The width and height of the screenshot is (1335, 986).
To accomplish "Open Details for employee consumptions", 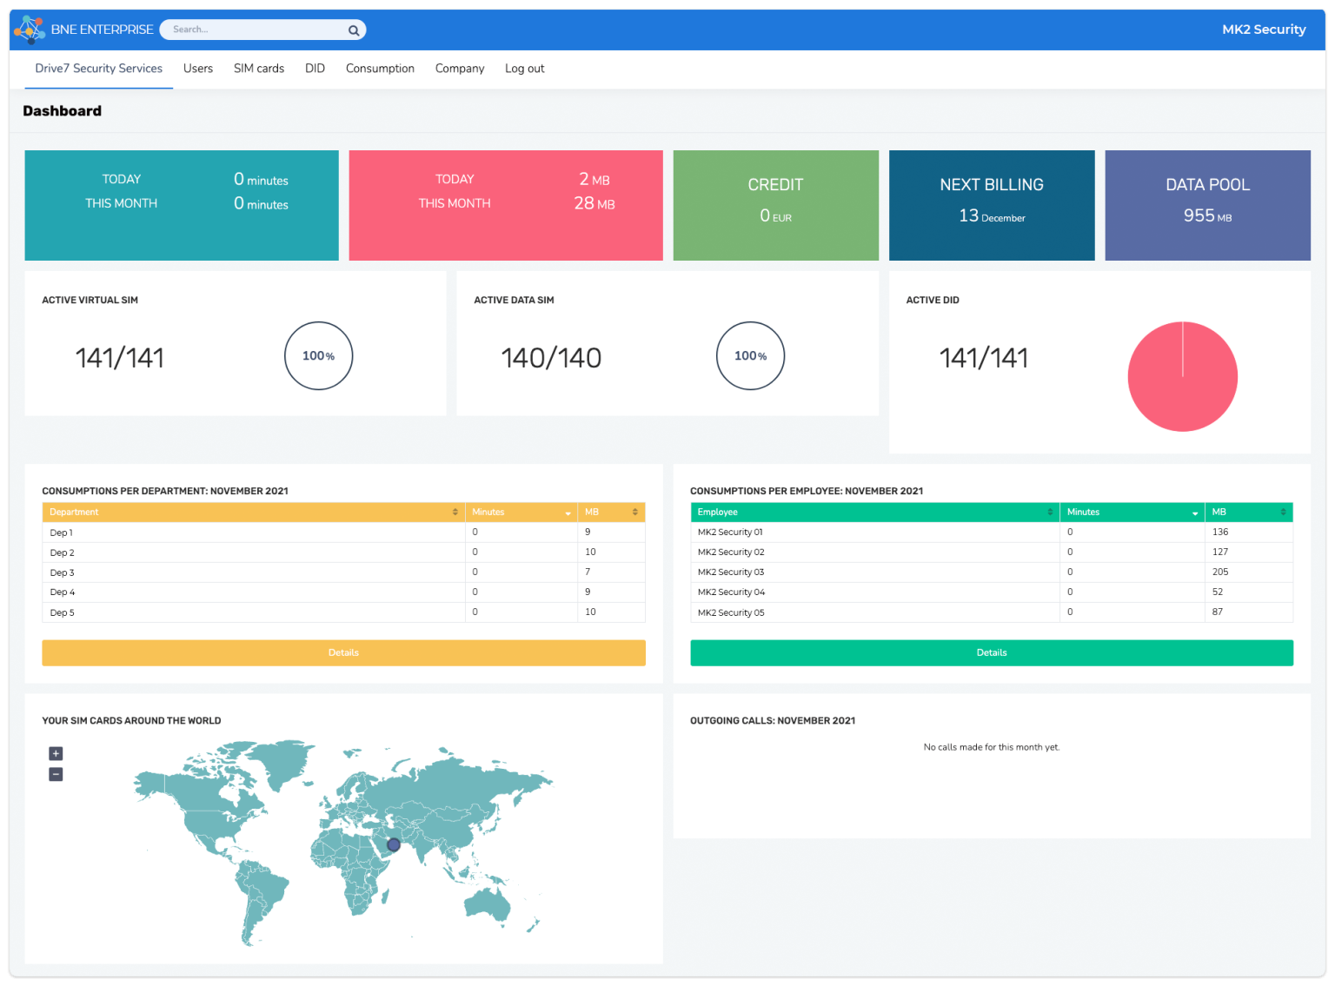I will [991, 652].
